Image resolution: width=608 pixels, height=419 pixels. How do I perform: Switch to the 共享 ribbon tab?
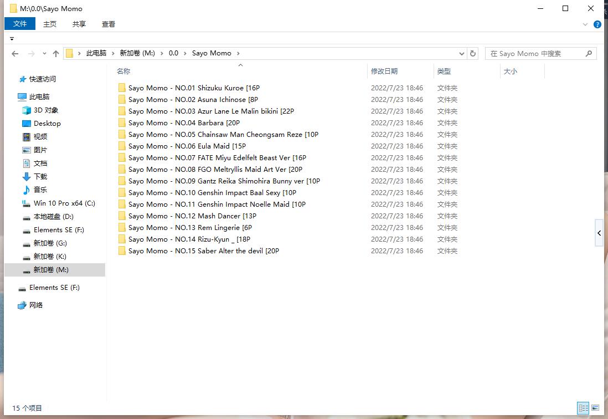pyautogui.click(x=79, y=24)
